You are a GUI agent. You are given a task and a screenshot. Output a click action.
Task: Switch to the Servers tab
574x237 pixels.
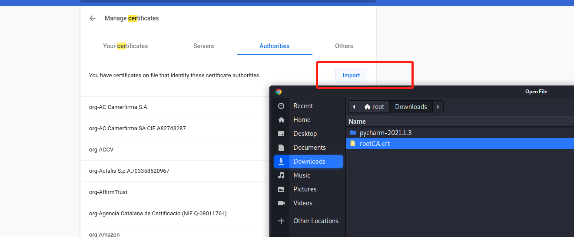(x=203, y=46)
